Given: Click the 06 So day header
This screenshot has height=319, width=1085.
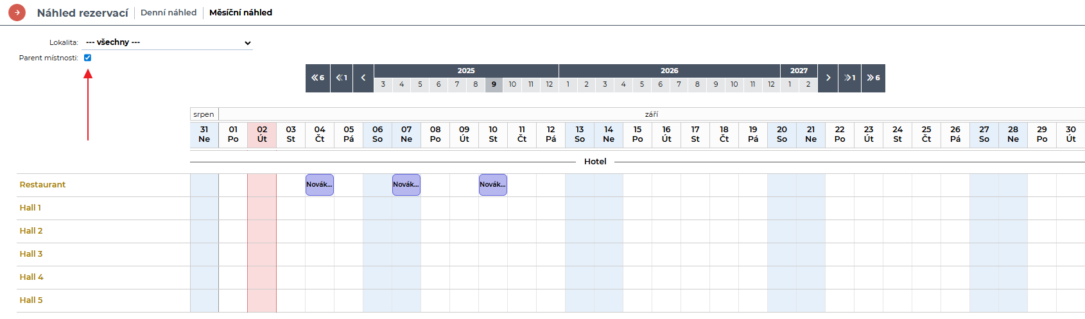Looking at the screenshot, I should click(x=378, y=134).
